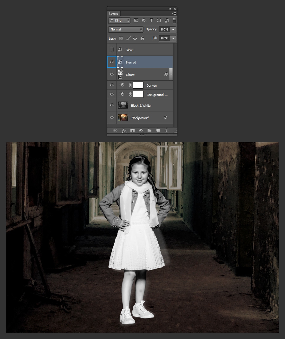The width and height of the screenshot is (285, 339).
Task: Hide the Ghost layer
Action: (112, 74)
